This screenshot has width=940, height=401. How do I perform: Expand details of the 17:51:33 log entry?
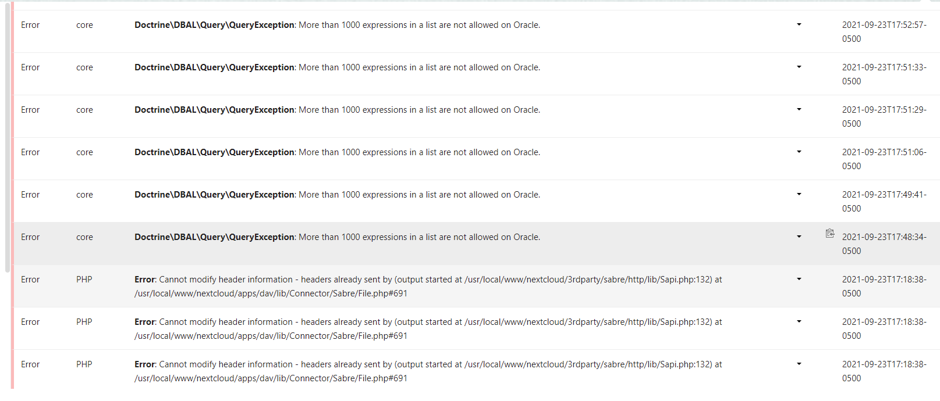click(799, 67)
